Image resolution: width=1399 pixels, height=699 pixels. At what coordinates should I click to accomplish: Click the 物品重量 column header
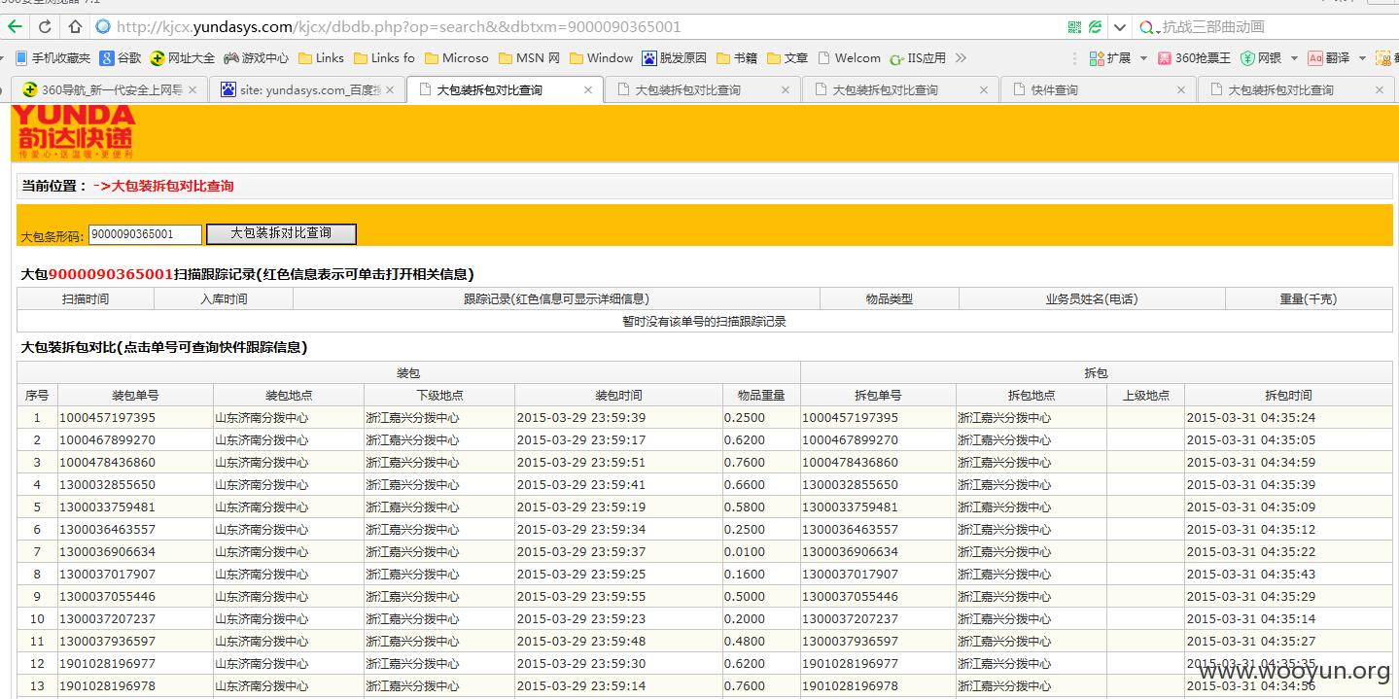tap(761, 396)
